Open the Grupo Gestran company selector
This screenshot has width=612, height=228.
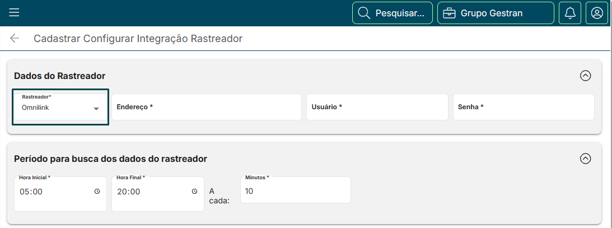[x=496, y=13]
